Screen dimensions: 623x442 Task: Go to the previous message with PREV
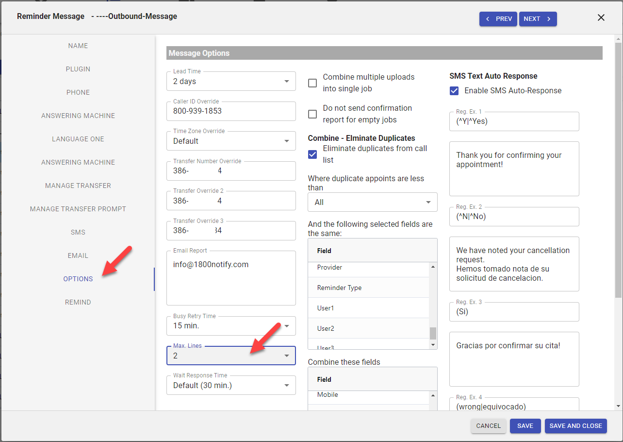[x=498, y=19]
